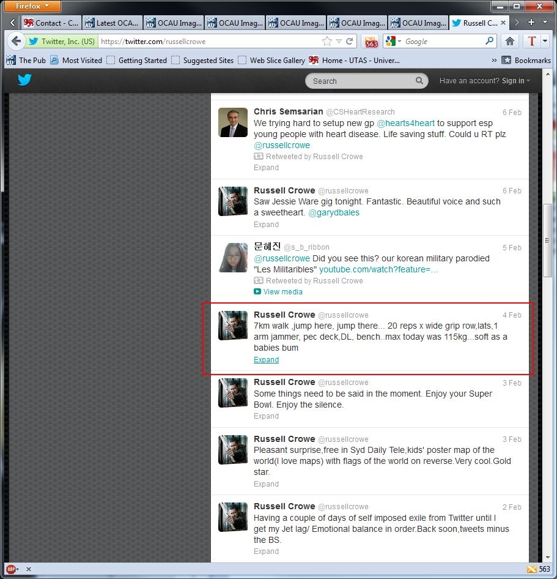Show more bookmarks with the chevron

coord(494,60)
